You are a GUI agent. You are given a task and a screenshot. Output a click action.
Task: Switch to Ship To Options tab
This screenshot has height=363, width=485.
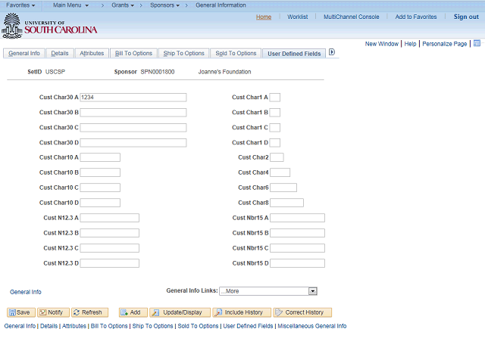click(183, 54)
